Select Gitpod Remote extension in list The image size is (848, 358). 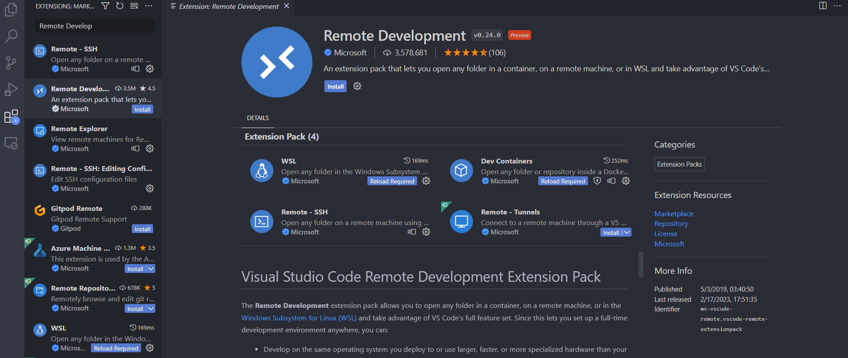pyautogui.click(x=93, y=218)
